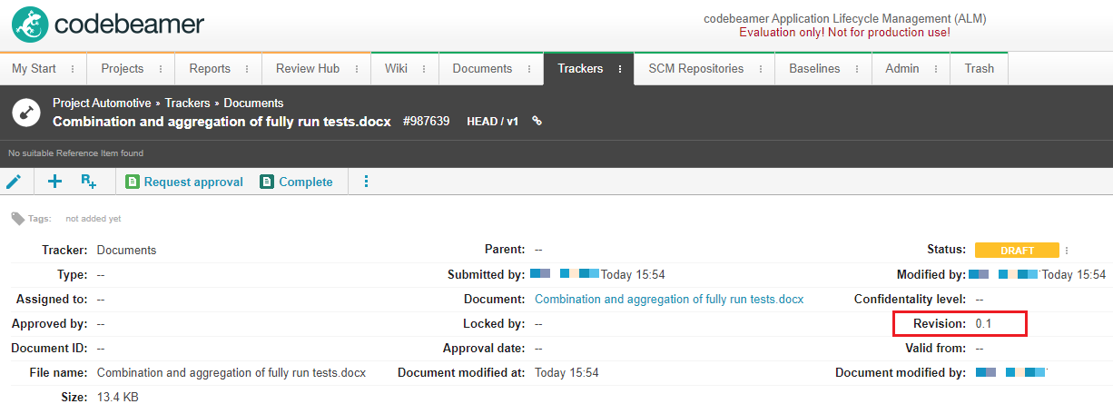Click the codebeamer logo
This screenshot has width=1113, height=404.
pyautogui.click(x=108, y=25)
